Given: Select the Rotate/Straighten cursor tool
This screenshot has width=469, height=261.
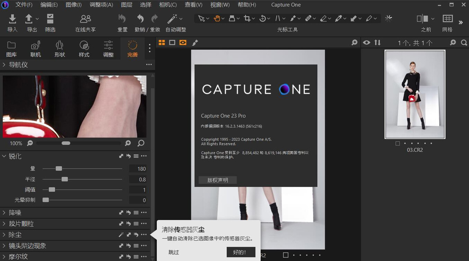Looking at the screenshot, I should 263,18.
